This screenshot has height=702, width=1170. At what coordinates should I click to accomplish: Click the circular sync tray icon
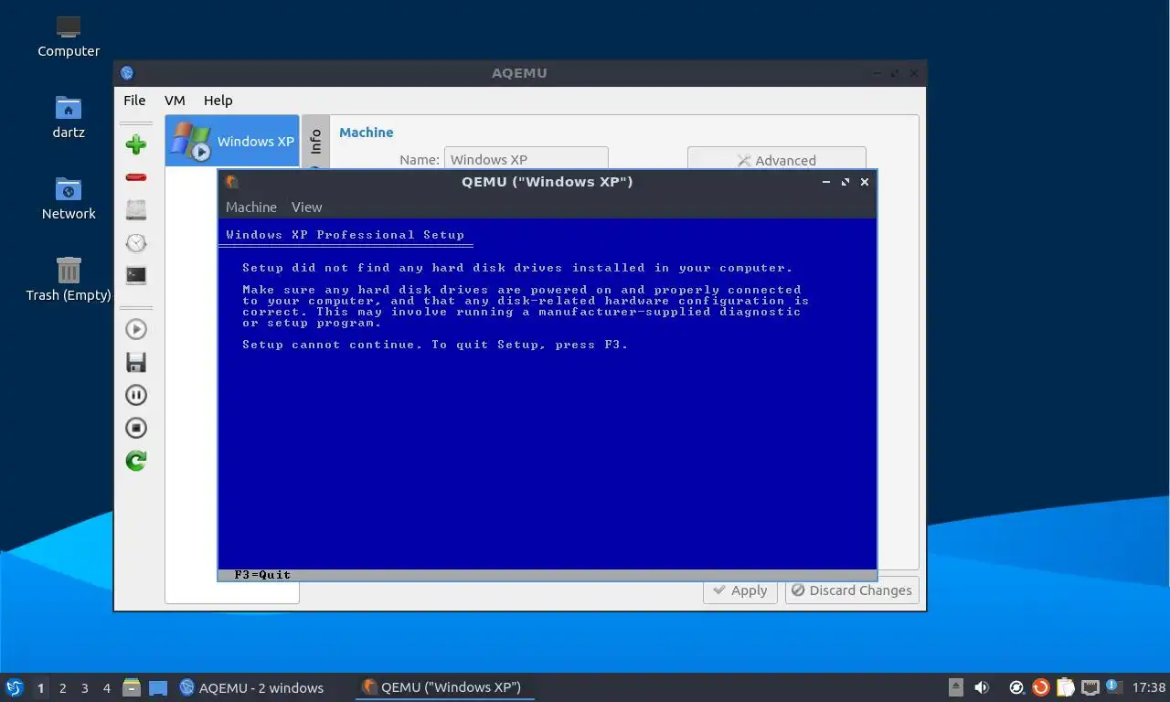pyautogui.click(x=1016, y=687)
